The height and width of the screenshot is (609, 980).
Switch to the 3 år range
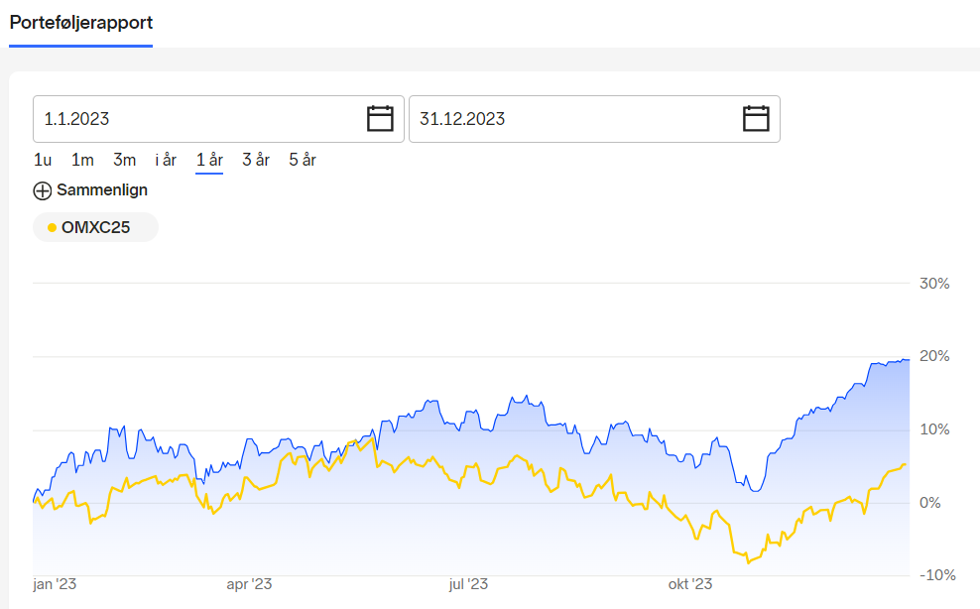click(x=256, y=160)
